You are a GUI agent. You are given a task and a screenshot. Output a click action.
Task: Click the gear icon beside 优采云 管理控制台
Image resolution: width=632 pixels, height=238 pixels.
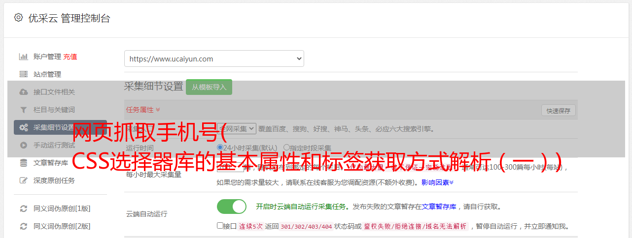[x=18, y=18]
